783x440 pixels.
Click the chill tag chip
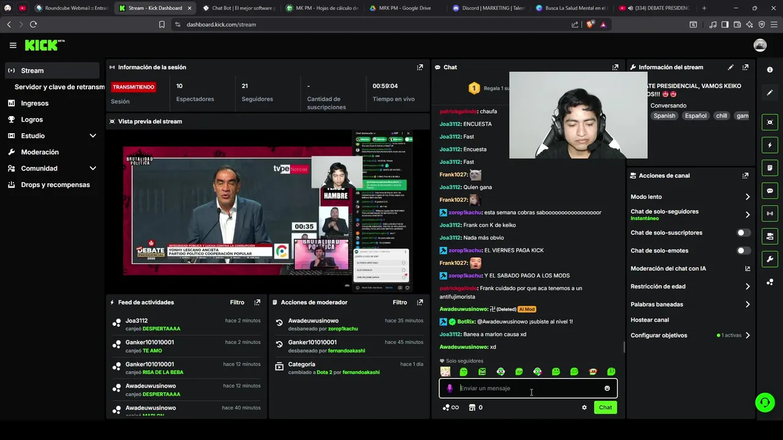(722, 116)
